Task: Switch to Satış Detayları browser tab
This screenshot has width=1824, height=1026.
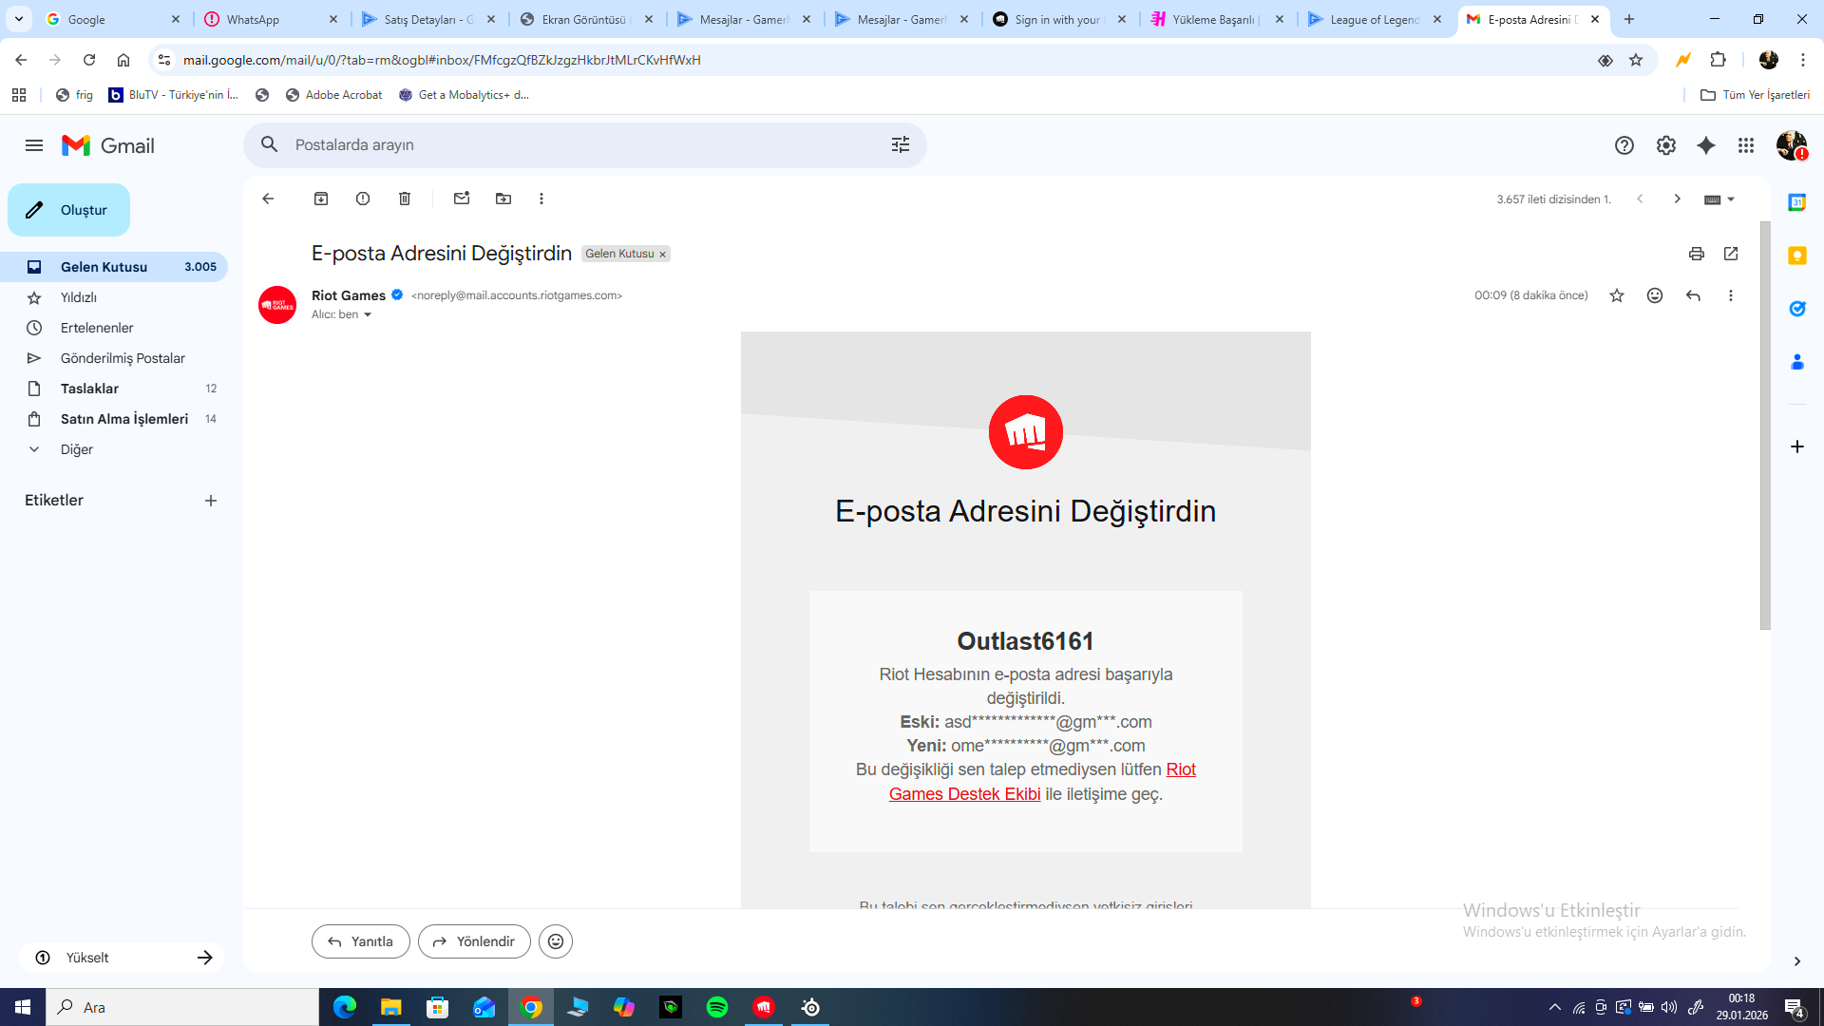Action: pos(428,19)
